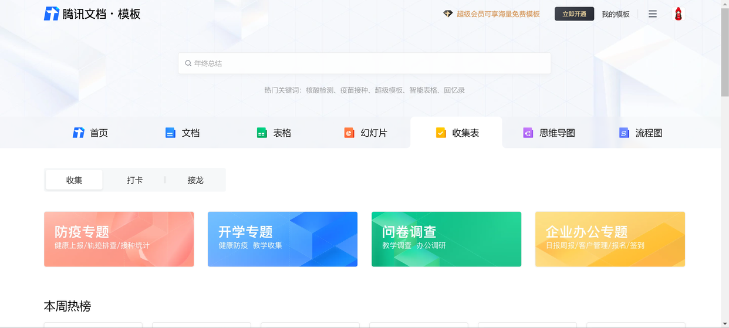
Task: Click the scrollbar up arrow
Action: (x=725, y=4)
